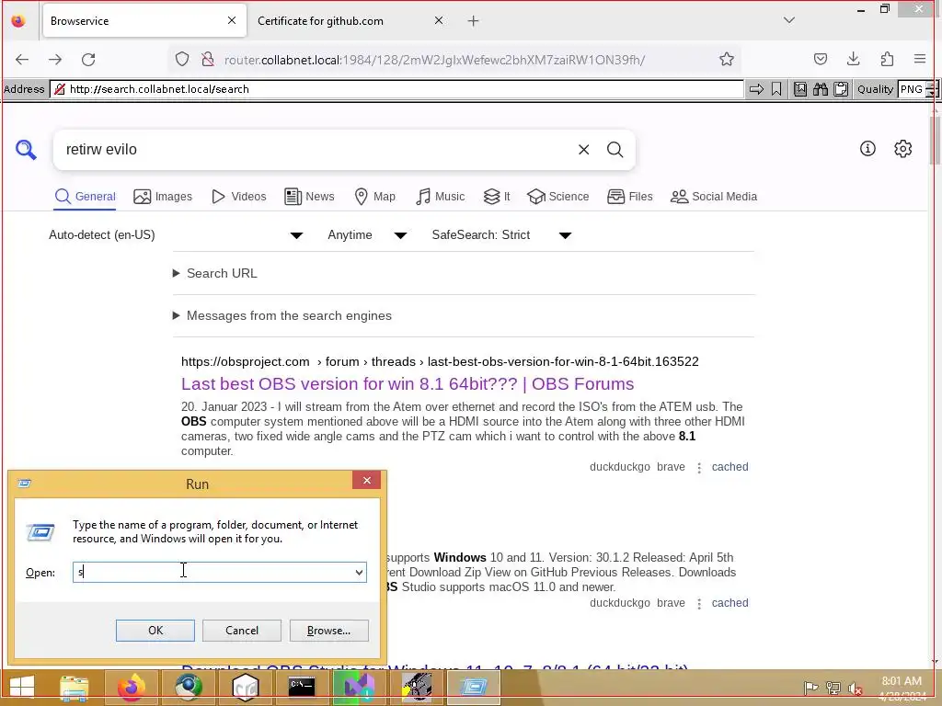Open Windows Start menu
The height and width of the screenshot is (706, 942).
[x=22, y=686]
